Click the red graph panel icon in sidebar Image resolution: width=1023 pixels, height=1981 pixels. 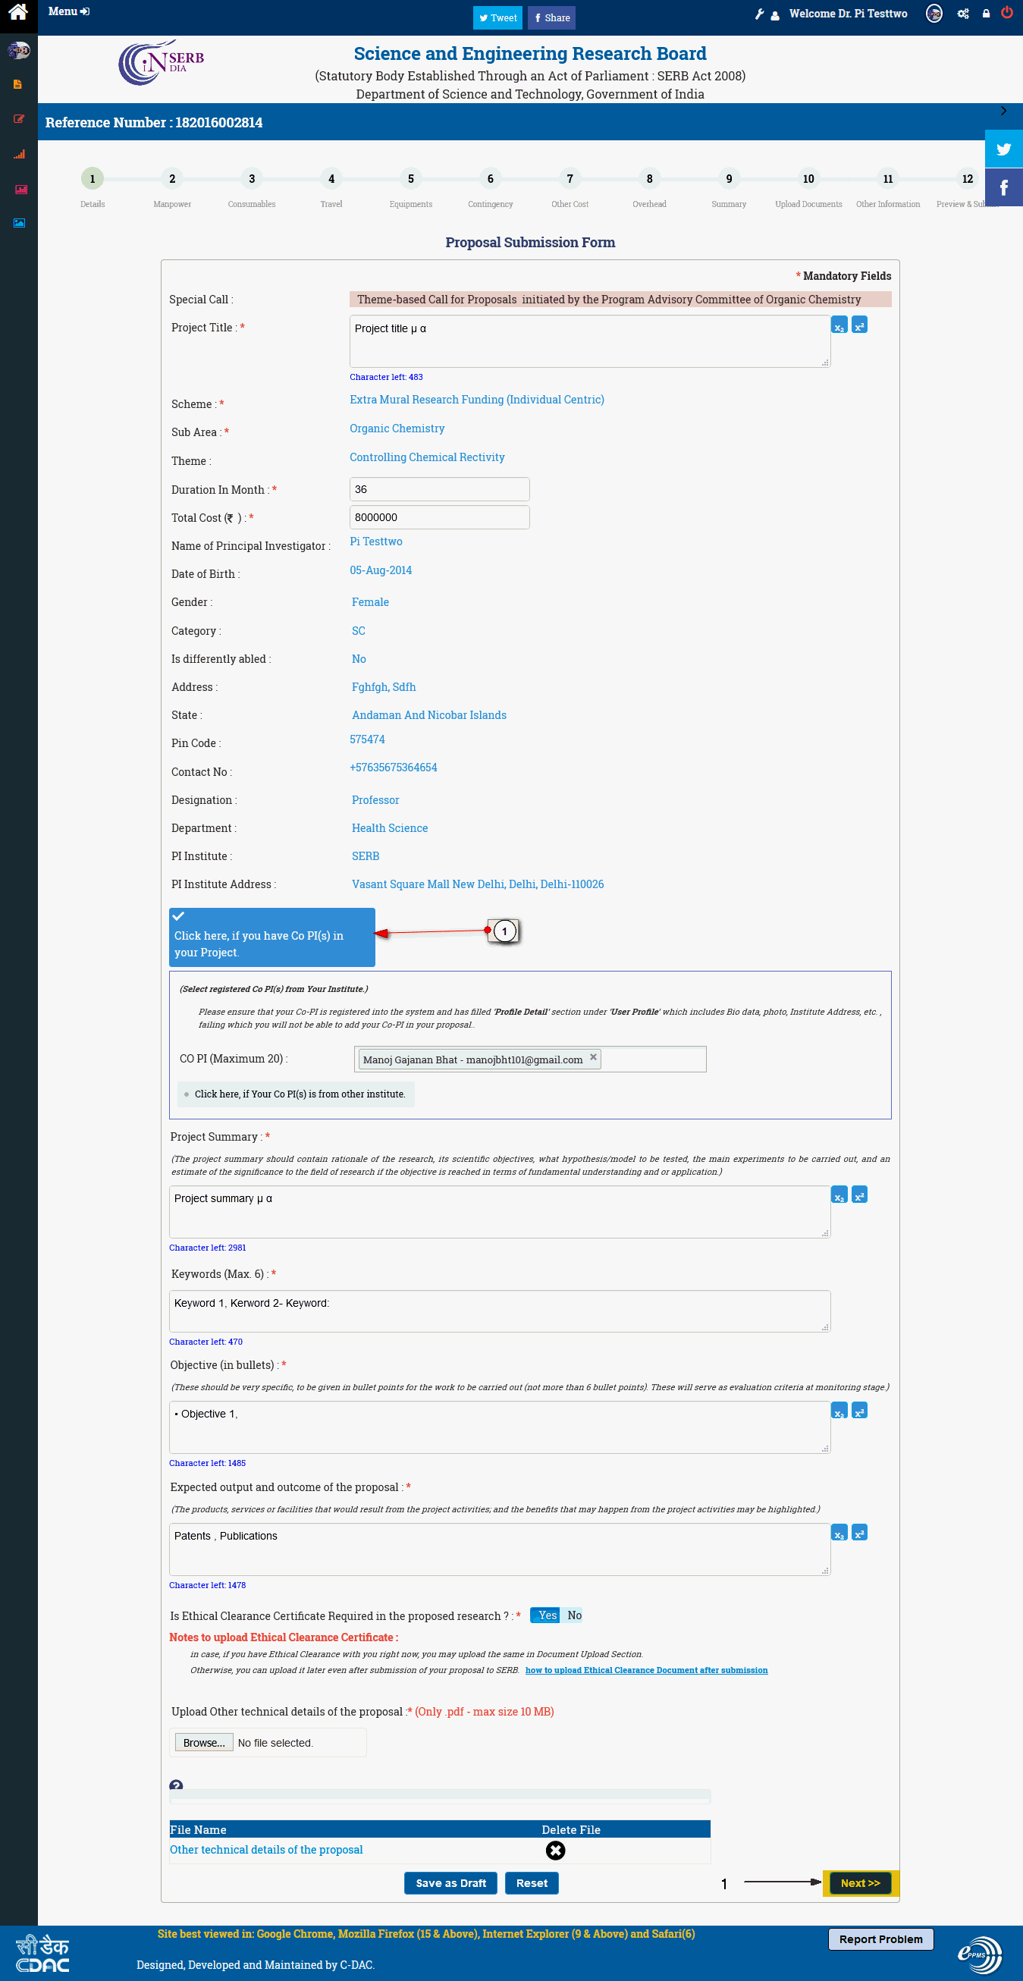[20, 189]
